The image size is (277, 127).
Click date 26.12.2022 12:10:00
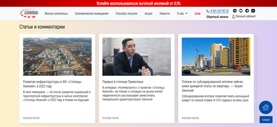(x=31, y=118)
